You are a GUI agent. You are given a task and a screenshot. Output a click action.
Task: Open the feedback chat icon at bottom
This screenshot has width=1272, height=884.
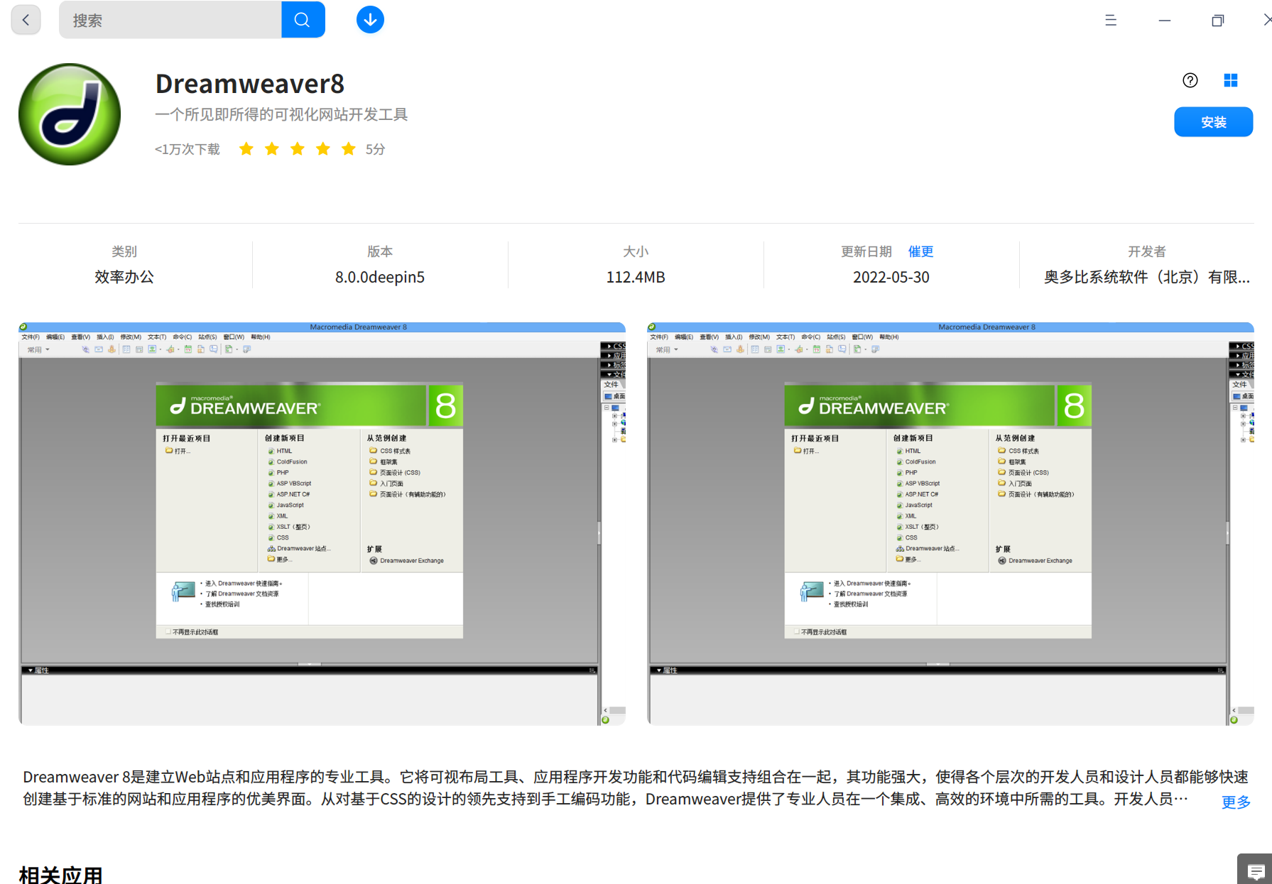(x=1256, y=871)
